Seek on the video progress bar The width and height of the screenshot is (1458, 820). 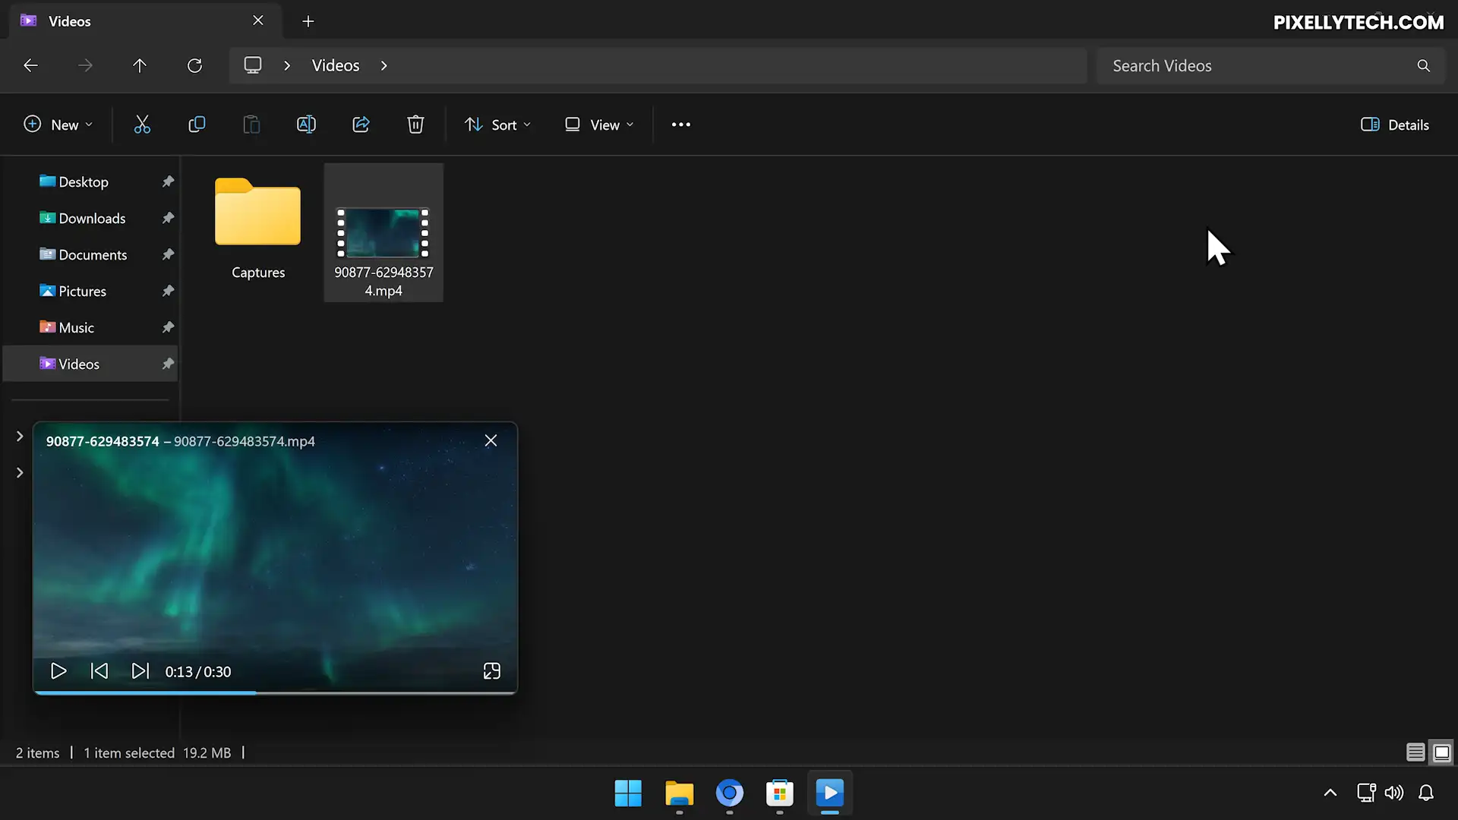tap(275, 692)
